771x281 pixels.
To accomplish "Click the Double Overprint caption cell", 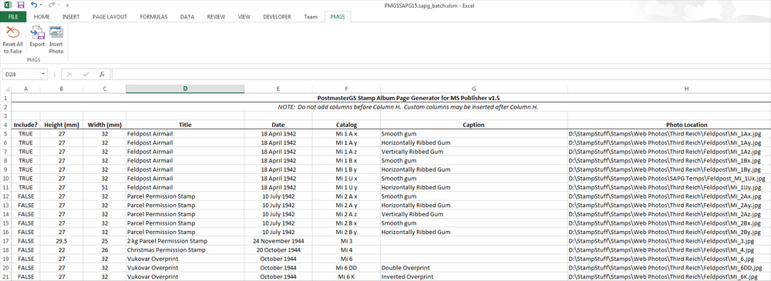I will pyautogui.click(x=474, y=268).
